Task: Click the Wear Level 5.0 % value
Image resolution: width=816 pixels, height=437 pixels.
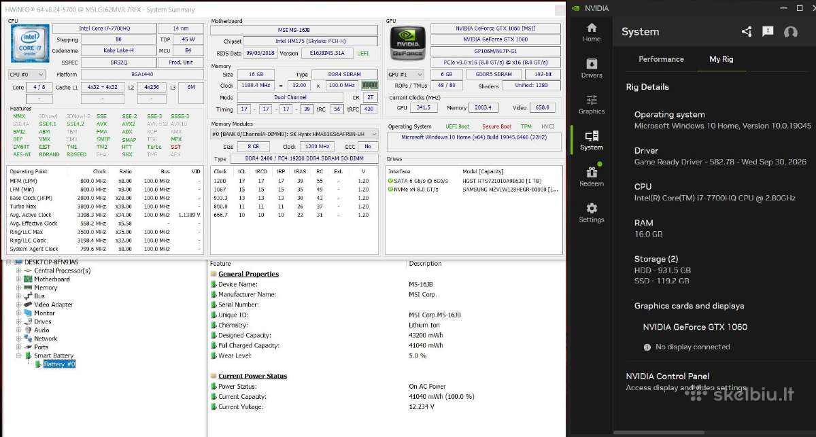Action: 418,355
